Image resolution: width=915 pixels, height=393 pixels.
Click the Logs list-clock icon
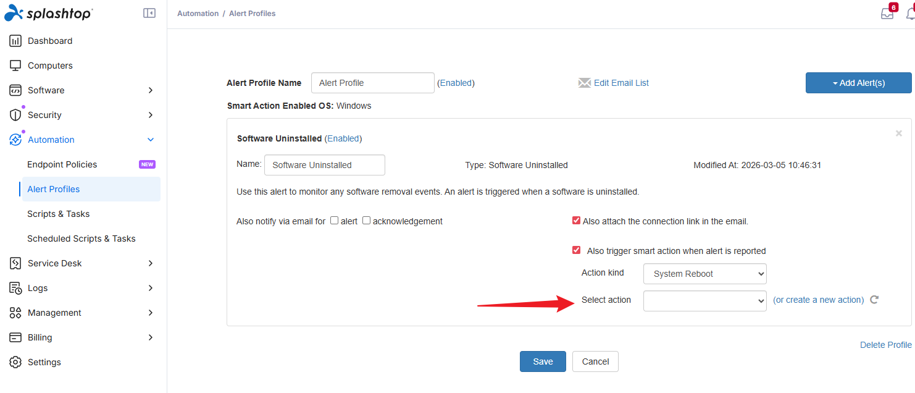[x=15, y=288]
